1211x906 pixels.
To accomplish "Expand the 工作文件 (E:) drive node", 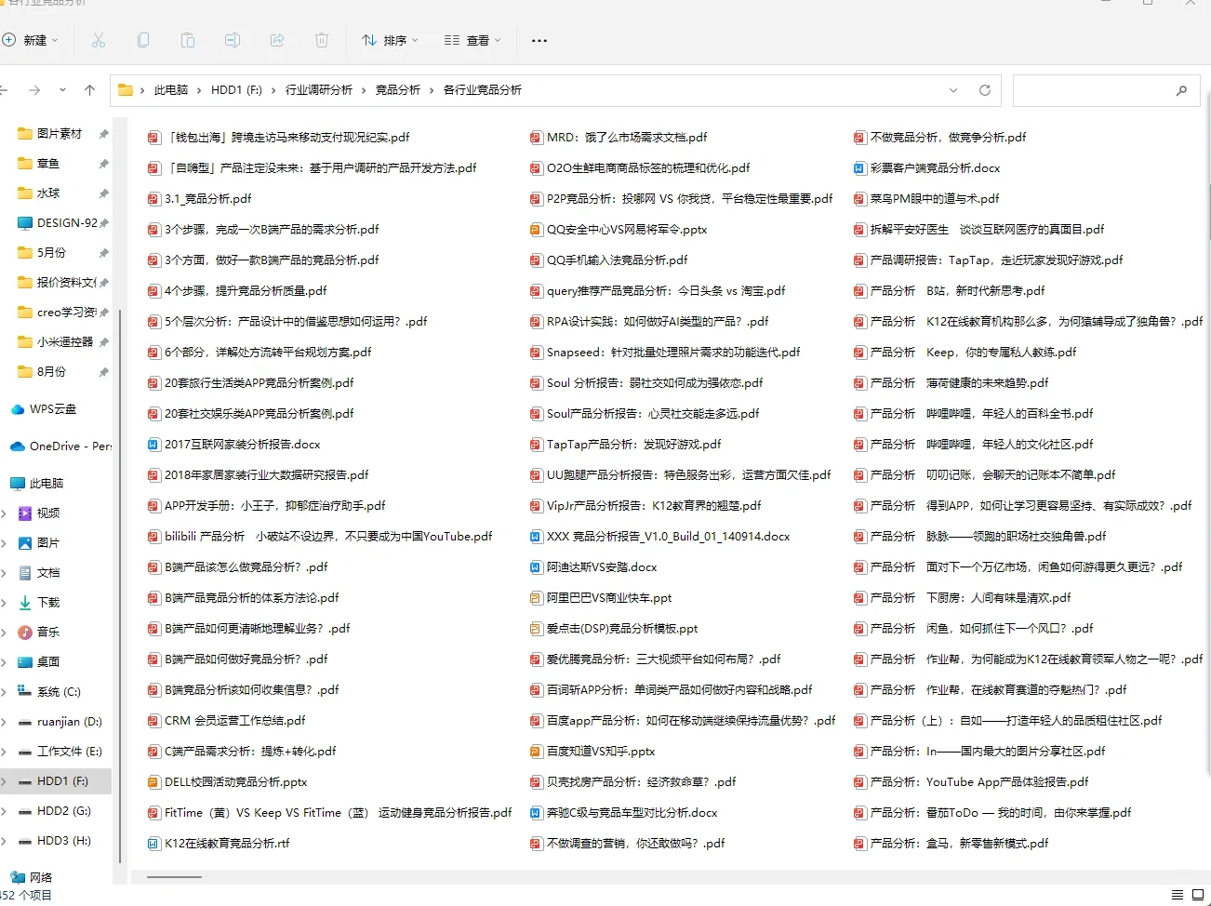I will click(4, 752).
